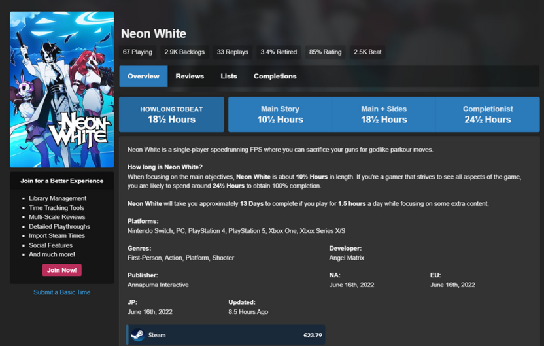Click the 2.9K Backlogs badge
The width and height of the screenshot is (544, 346).
[184, 52]
